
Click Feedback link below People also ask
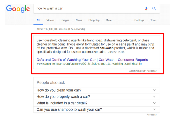(152, 115)
